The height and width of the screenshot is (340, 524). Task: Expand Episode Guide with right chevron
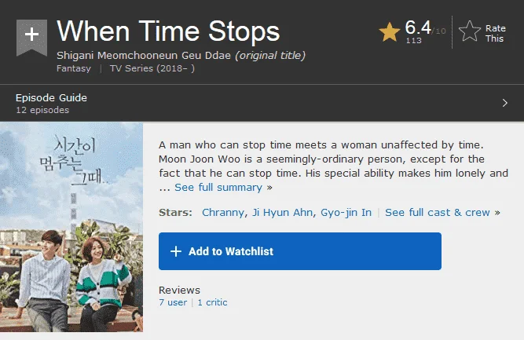click(x=505, y=103)
